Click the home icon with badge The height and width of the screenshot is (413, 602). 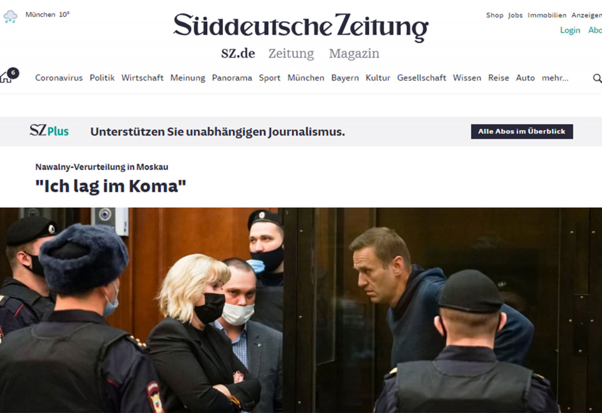click(9, 75)
